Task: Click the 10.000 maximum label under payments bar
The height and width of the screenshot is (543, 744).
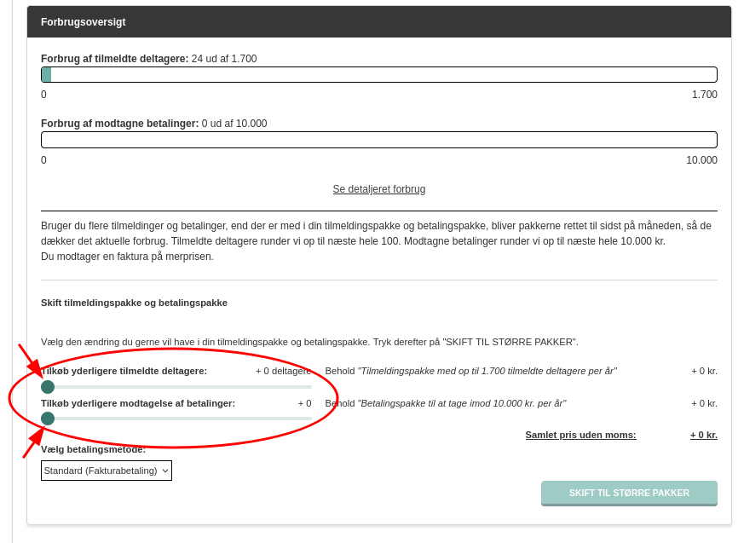Action: pos(701,160)
